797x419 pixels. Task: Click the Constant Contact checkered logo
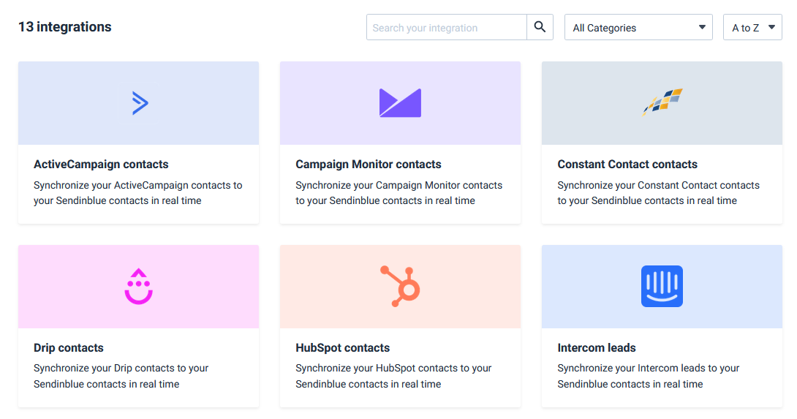(662, 102)
